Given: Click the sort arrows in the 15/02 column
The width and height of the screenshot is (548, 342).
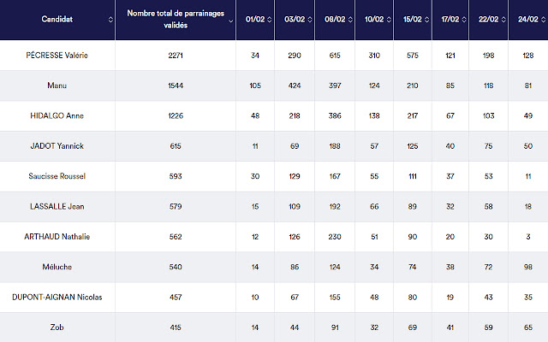Looking at the screenshot, I should point(430,20).
